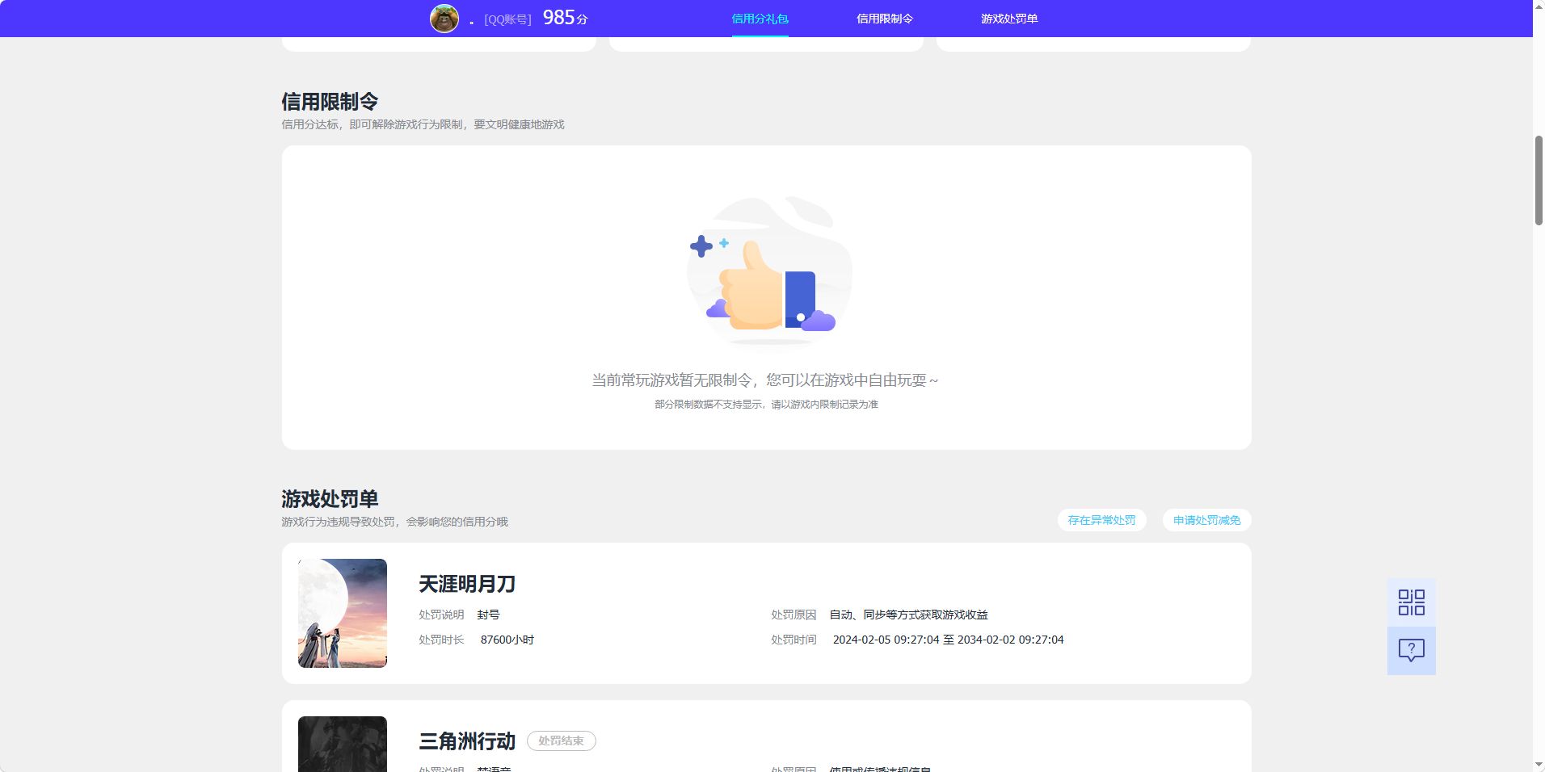Click the 当前常玩游戏暂无限制令 message

[765, 380]
